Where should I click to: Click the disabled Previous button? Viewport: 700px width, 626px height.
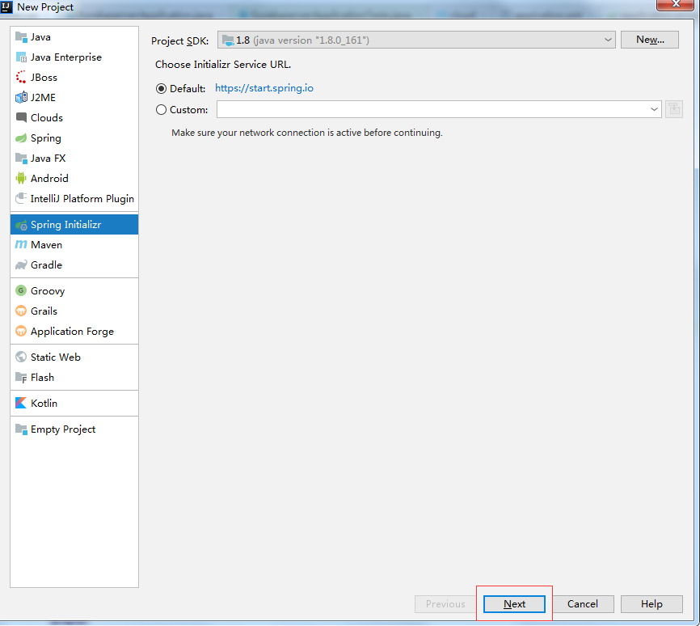click(x=445, y=604)
